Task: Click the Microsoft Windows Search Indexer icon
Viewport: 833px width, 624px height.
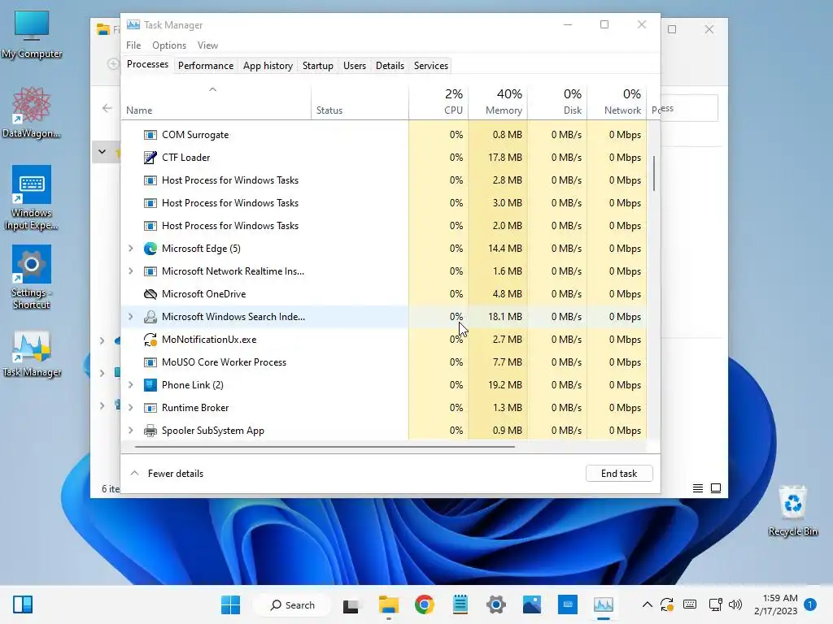Action: pos(150,317)
